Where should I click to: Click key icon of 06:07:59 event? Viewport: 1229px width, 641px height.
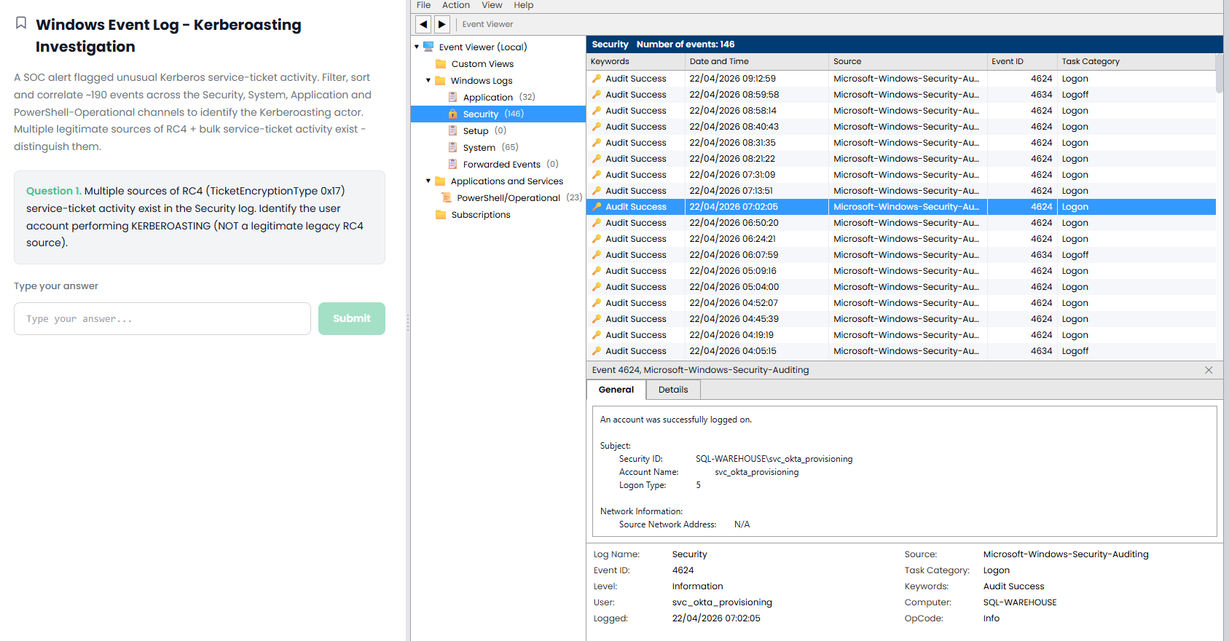coord(597,255)
